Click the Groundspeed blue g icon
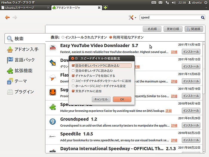This screenshot has height=157, width=209. pos(53,122)
